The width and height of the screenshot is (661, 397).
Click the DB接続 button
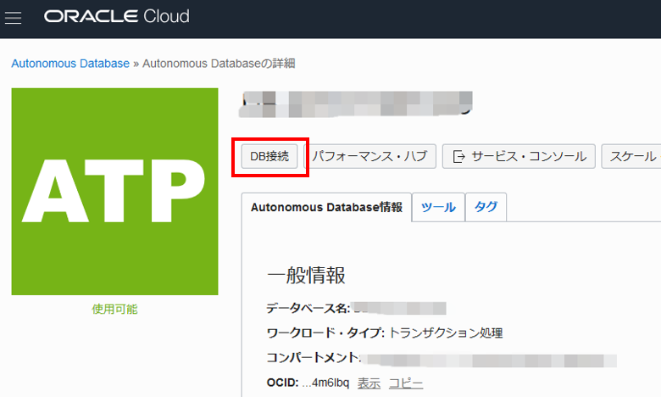click(x=269, y=157)
